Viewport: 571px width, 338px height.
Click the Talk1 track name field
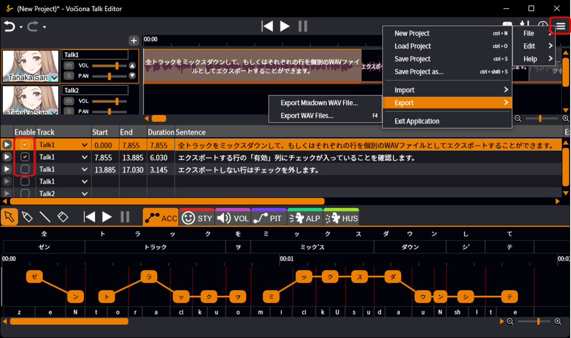[x=95, y=55]
